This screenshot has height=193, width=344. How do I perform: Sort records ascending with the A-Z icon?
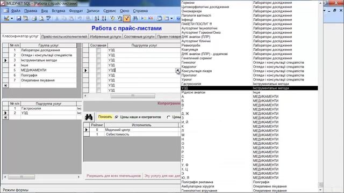tap(97, 19)
